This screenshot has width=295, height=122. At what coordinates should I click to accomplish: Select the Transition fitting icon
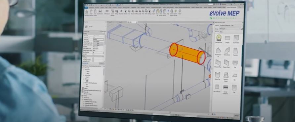pos(235,51)
